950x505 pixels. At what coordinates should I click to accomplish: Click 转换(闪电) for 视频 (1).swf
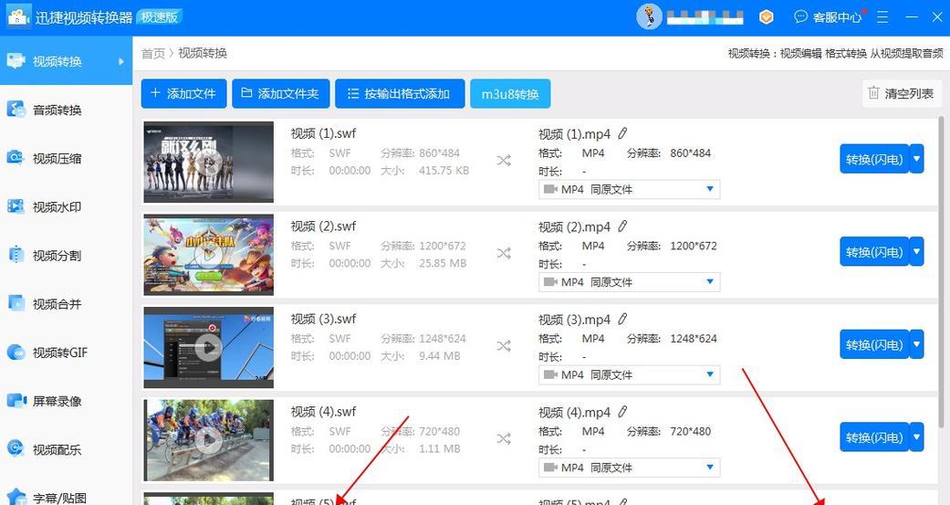[x=874, y=160]
